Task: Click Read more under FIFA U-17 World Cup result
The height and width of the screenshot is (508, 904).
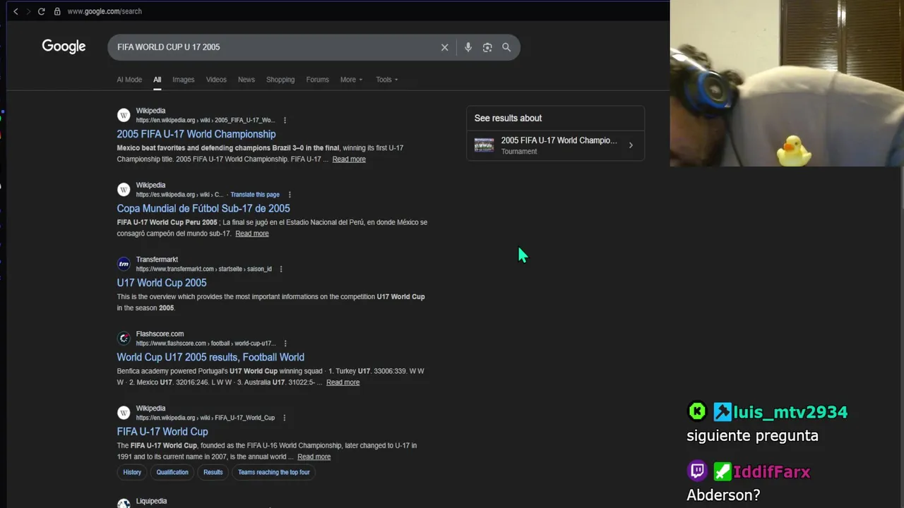Action: tap(314, 456)
